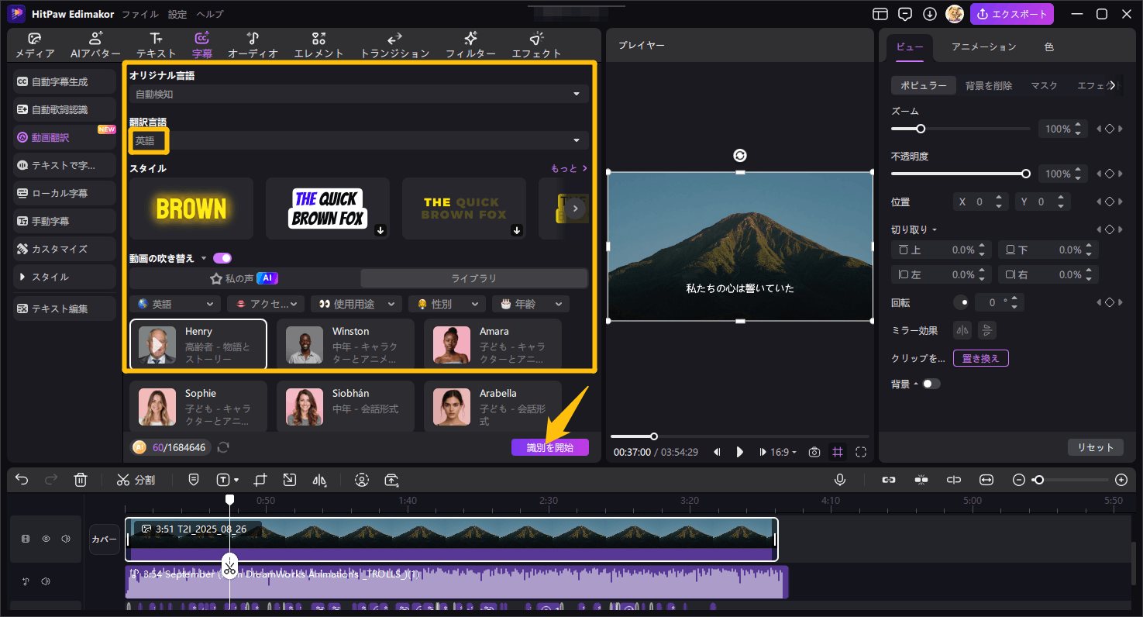Image resolution: width=1143 pixels, height=617 pixels.
Task: Toggle the 背景 background switch
Action: 931,384
